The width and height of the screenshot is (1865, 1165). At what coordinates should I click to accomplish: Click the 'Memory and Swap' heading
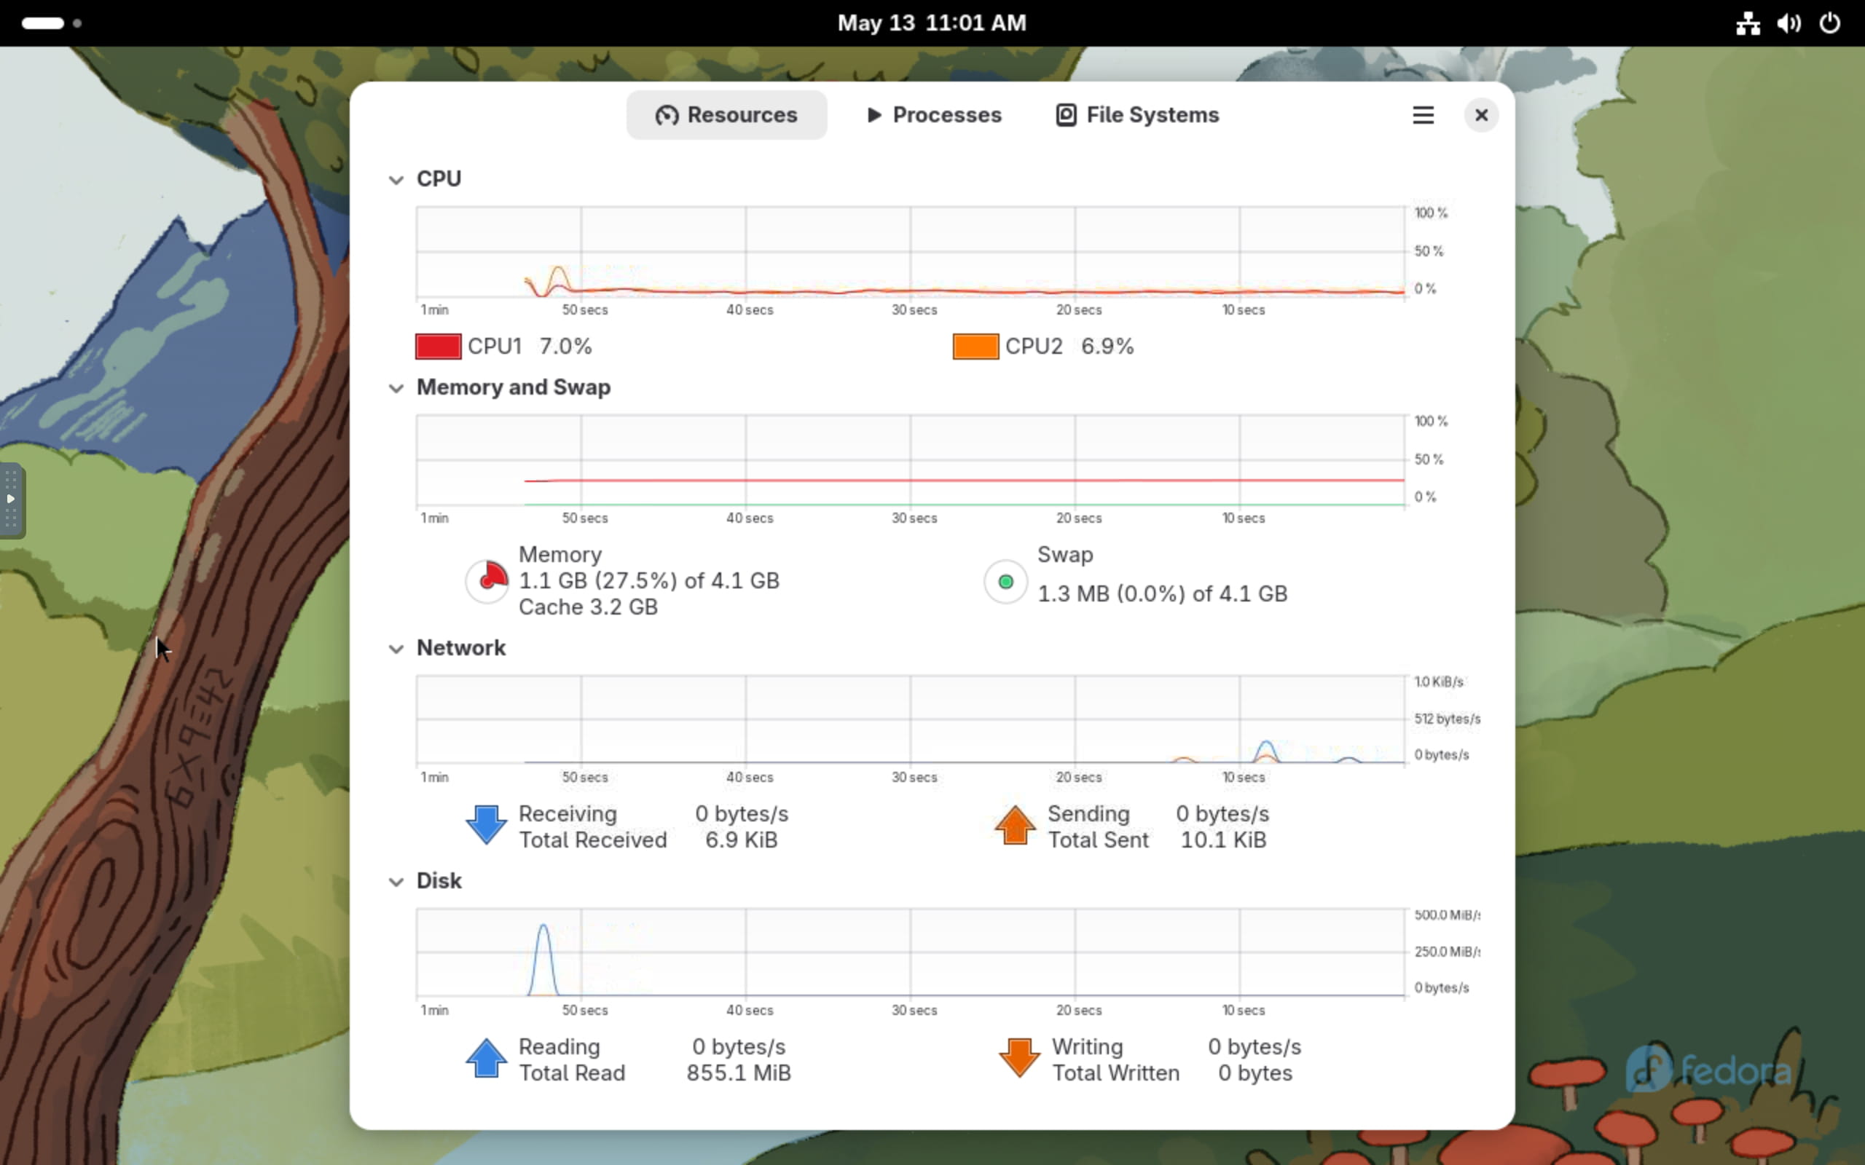point(514,387)
